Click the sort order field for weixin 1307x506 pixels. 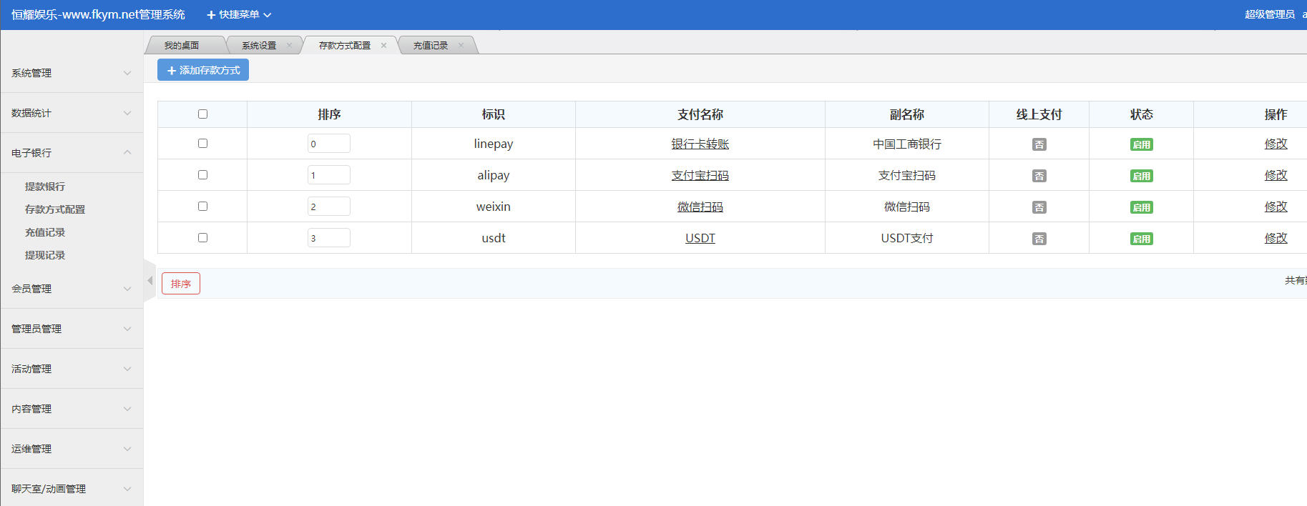click(328, 207)
